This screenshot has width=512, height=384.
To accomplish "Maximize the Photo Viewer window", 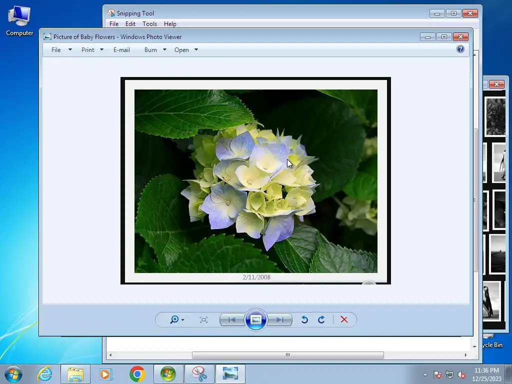I will coord(444,36).
